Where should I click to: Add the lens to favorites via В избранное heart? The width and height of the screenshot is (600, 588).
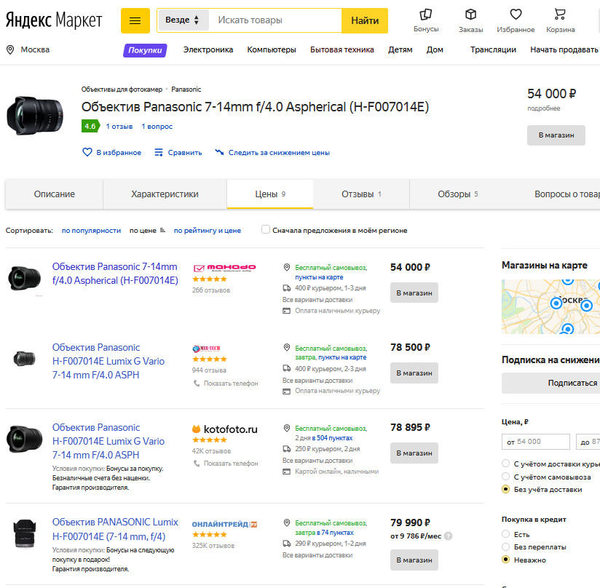point(87,152)
